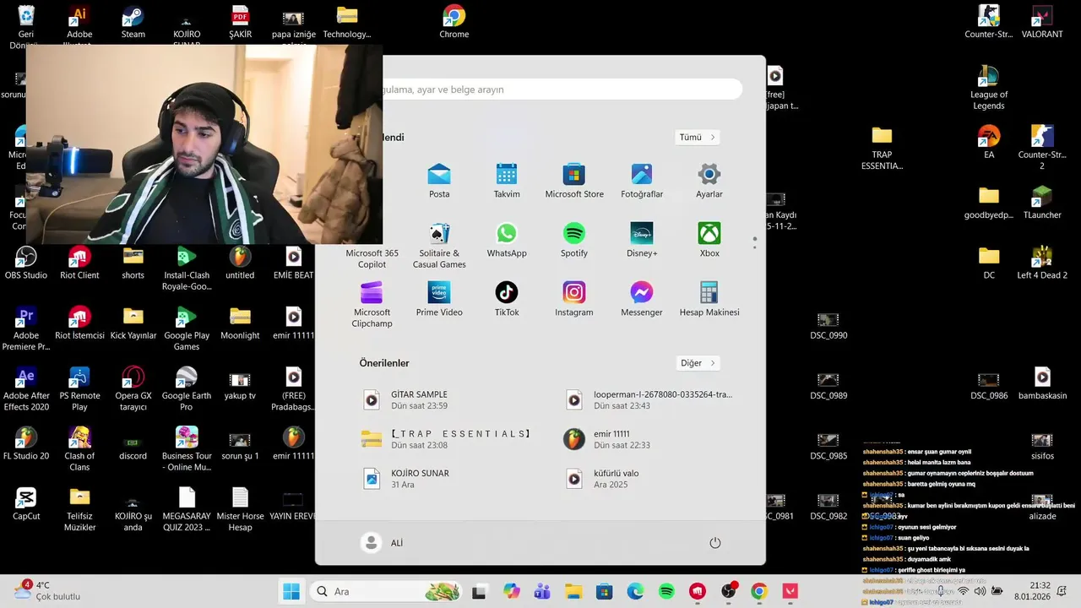This screenshot has height=608, width=1081.
Task: Open Takvim calendar app
Action: pos(507,181)
